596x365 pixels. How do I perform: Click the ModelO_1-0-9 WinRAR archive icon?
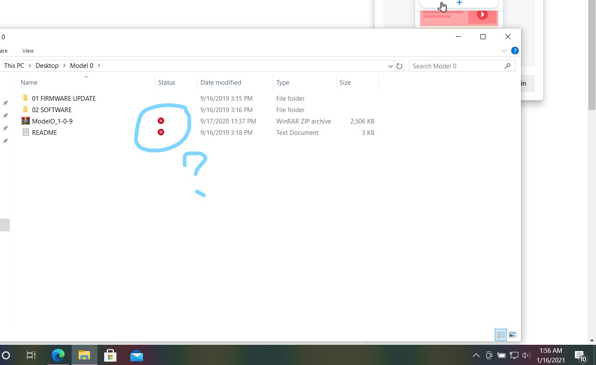click(26, 121)
